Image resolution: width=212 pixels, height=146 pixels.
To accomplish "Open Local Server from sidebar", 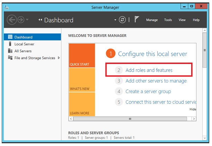I will point(24,44).
